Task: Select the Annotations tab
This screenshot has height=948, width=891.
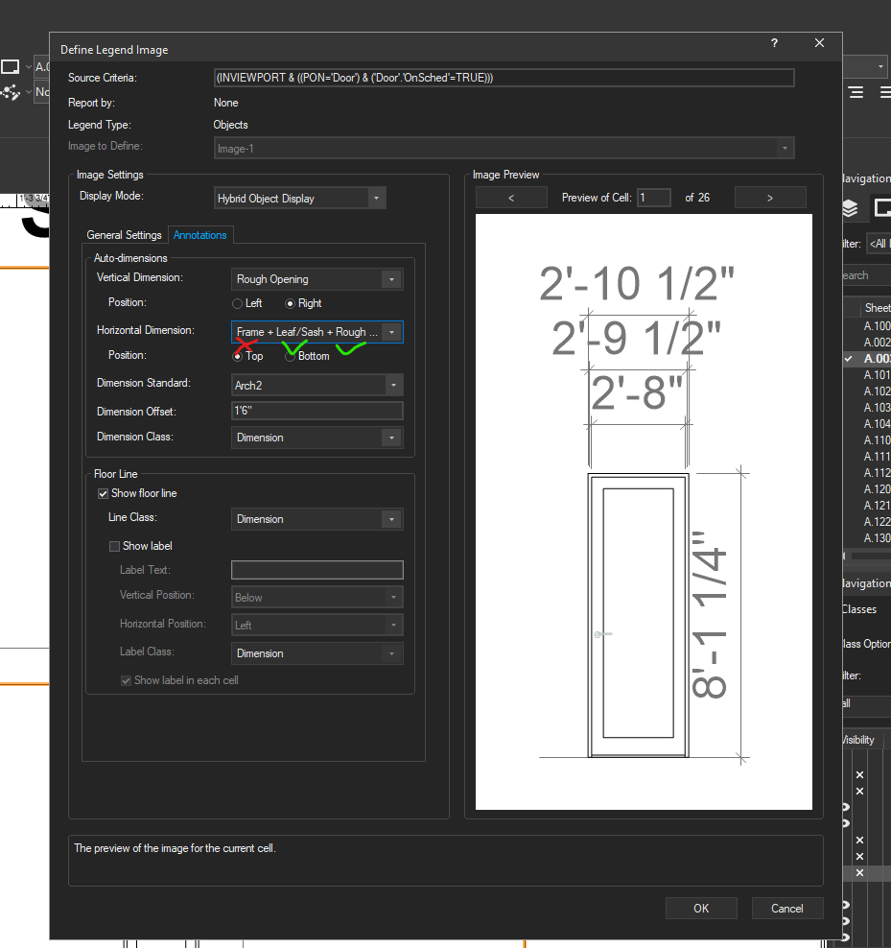Action: click(199, 234)
